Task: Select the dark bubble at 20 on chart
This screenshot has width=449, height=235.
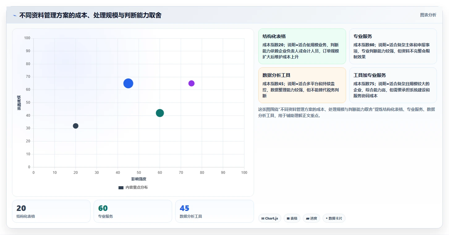Action: pos(76,126)
